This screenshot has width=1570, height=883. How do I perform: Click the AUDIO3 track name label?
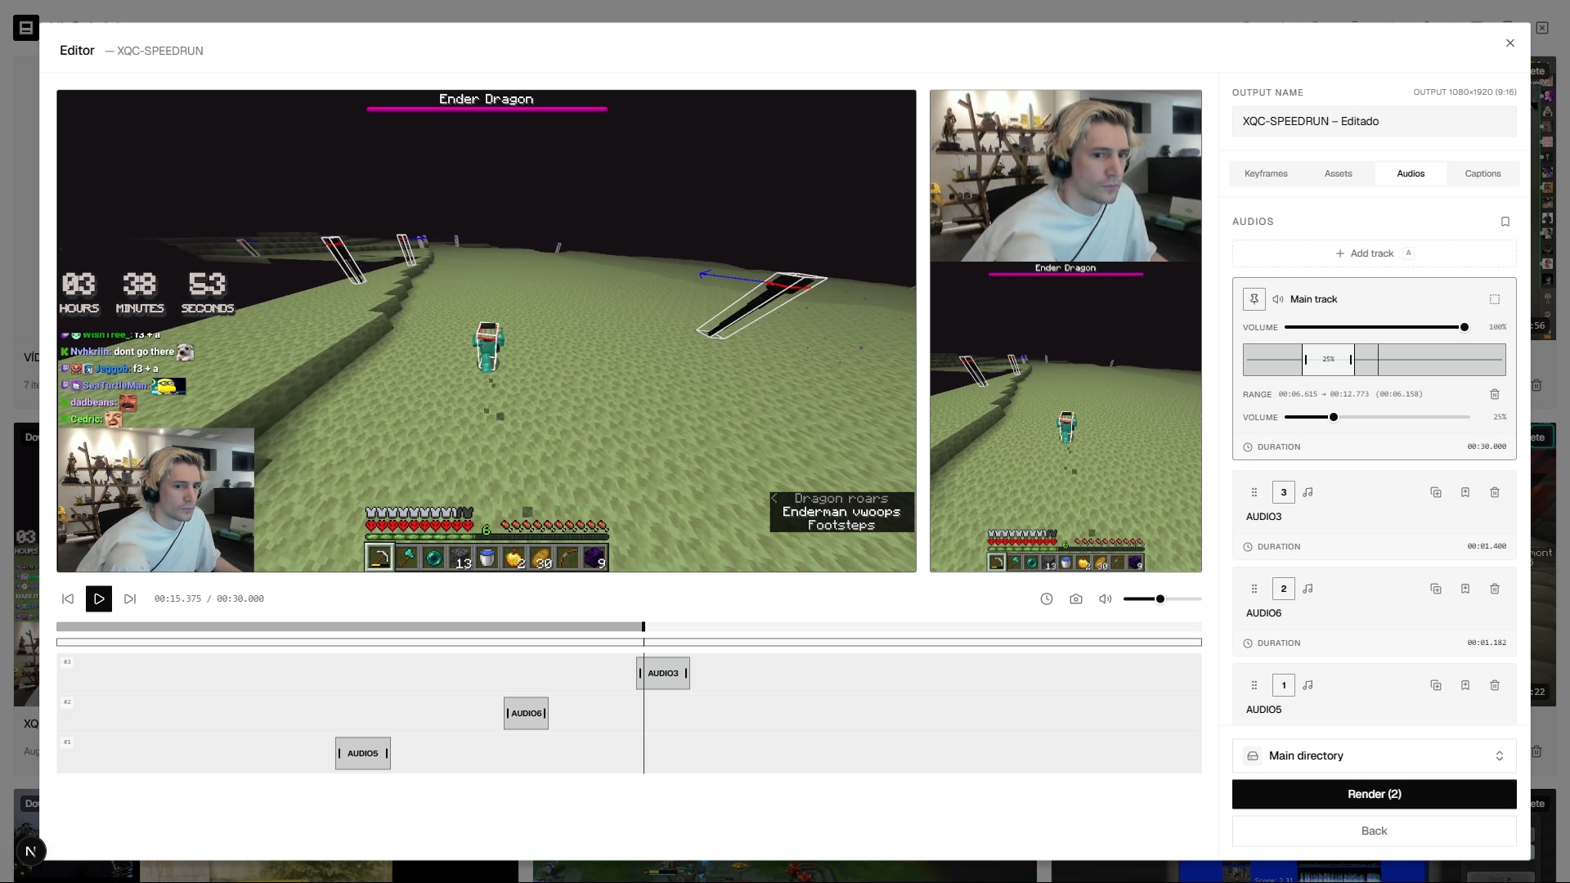[x=1263, y=518]
